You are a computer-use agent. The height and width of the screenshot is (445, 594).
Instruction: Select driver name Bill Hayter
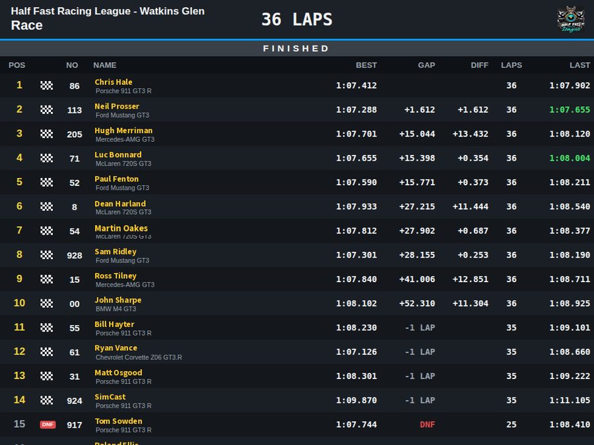114,324
